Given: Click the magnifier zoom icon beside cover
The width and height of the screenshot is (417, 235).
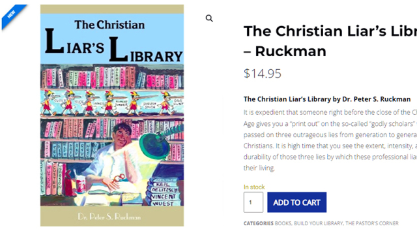Looking at the screenshot, I should point(209,18).
